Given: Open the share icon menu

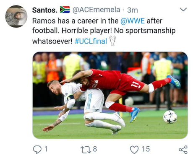Looking at the screenshot, I should click(183, 150).
